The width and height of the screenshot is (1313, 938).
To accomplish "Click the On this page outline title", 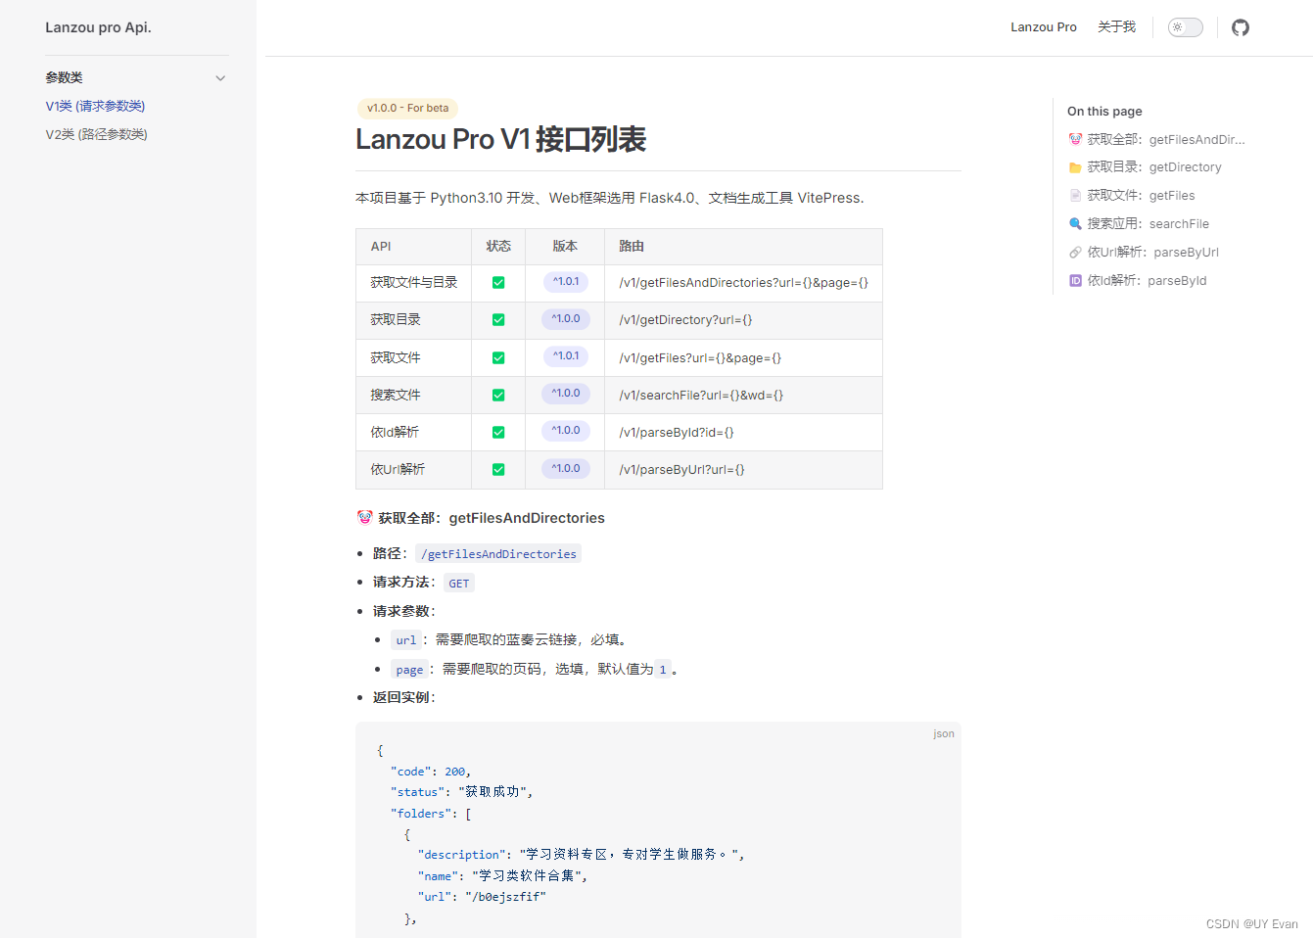I will [x=1104, y=112].
